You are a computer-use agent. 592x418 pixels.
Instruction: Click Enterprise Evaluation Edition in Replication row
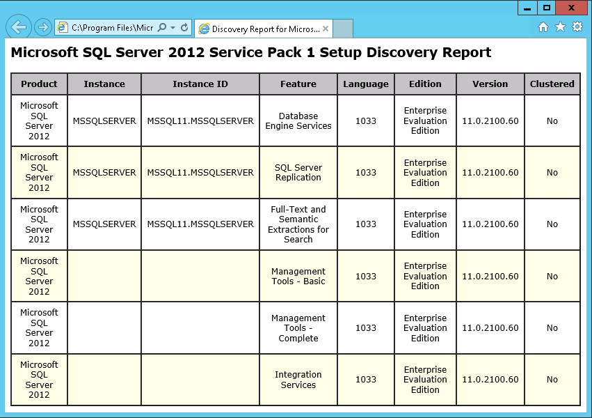click(425, 172)
